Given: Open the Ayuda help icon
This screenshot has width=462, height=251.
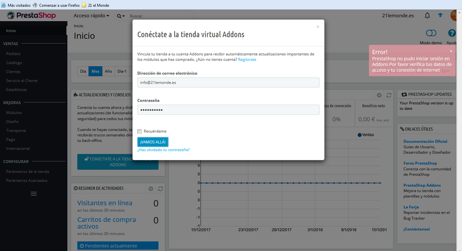Looking at the screenshot, I should tap(452, 33).
